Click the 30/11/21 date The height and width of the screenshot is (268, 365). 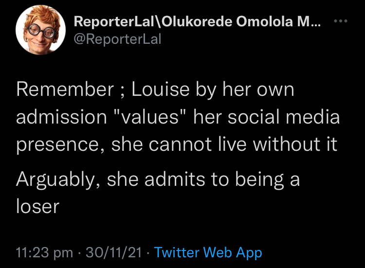pyautogui.click(x=113, y=252)
